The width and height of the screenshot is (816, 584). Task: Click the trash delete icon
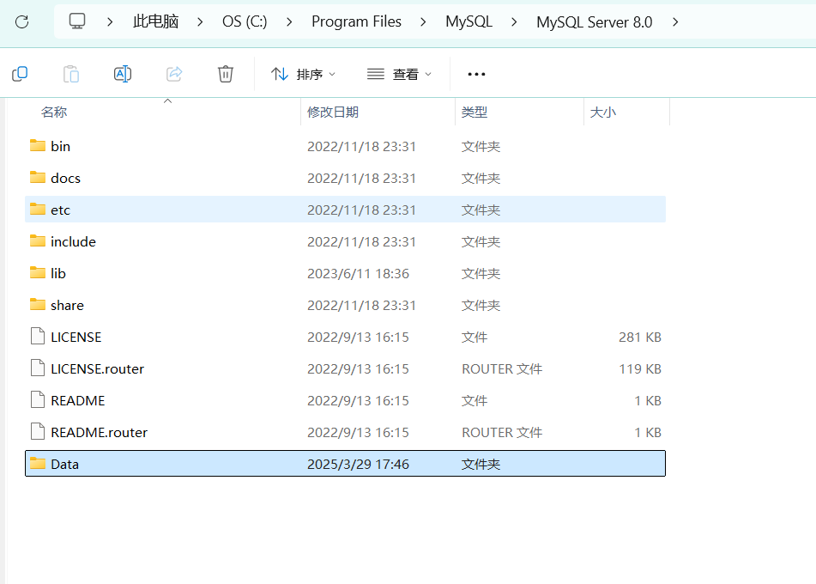coord(226,74)
